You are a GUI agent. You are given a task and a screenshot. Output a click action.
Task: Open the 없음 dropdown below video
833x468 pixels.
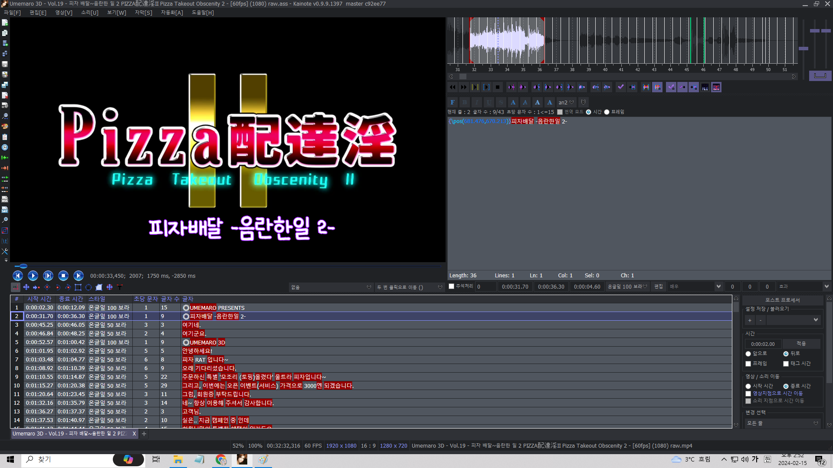pos(331,287)
